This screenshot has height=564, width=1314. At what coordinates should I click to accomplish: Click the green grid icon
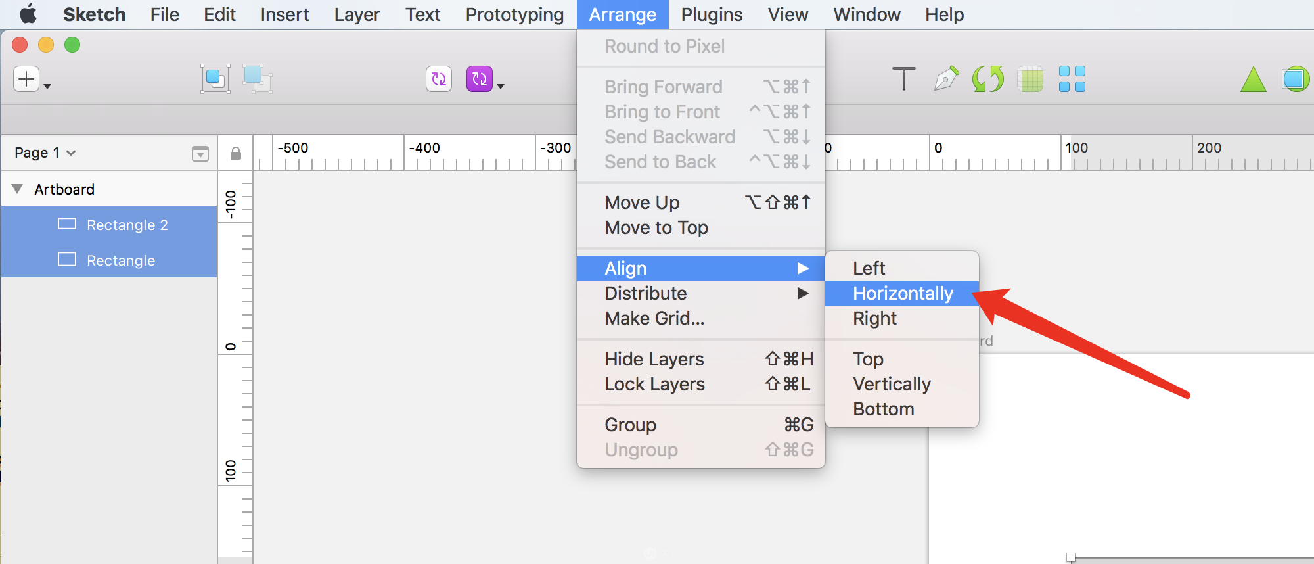(1030, 80)
